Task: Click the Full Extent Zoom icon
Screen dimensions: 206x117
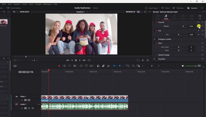Action: tap(128, 66)
